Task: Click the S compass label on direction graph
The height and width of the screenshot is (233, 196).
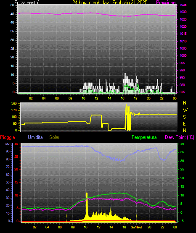Action: pos(184,117)
